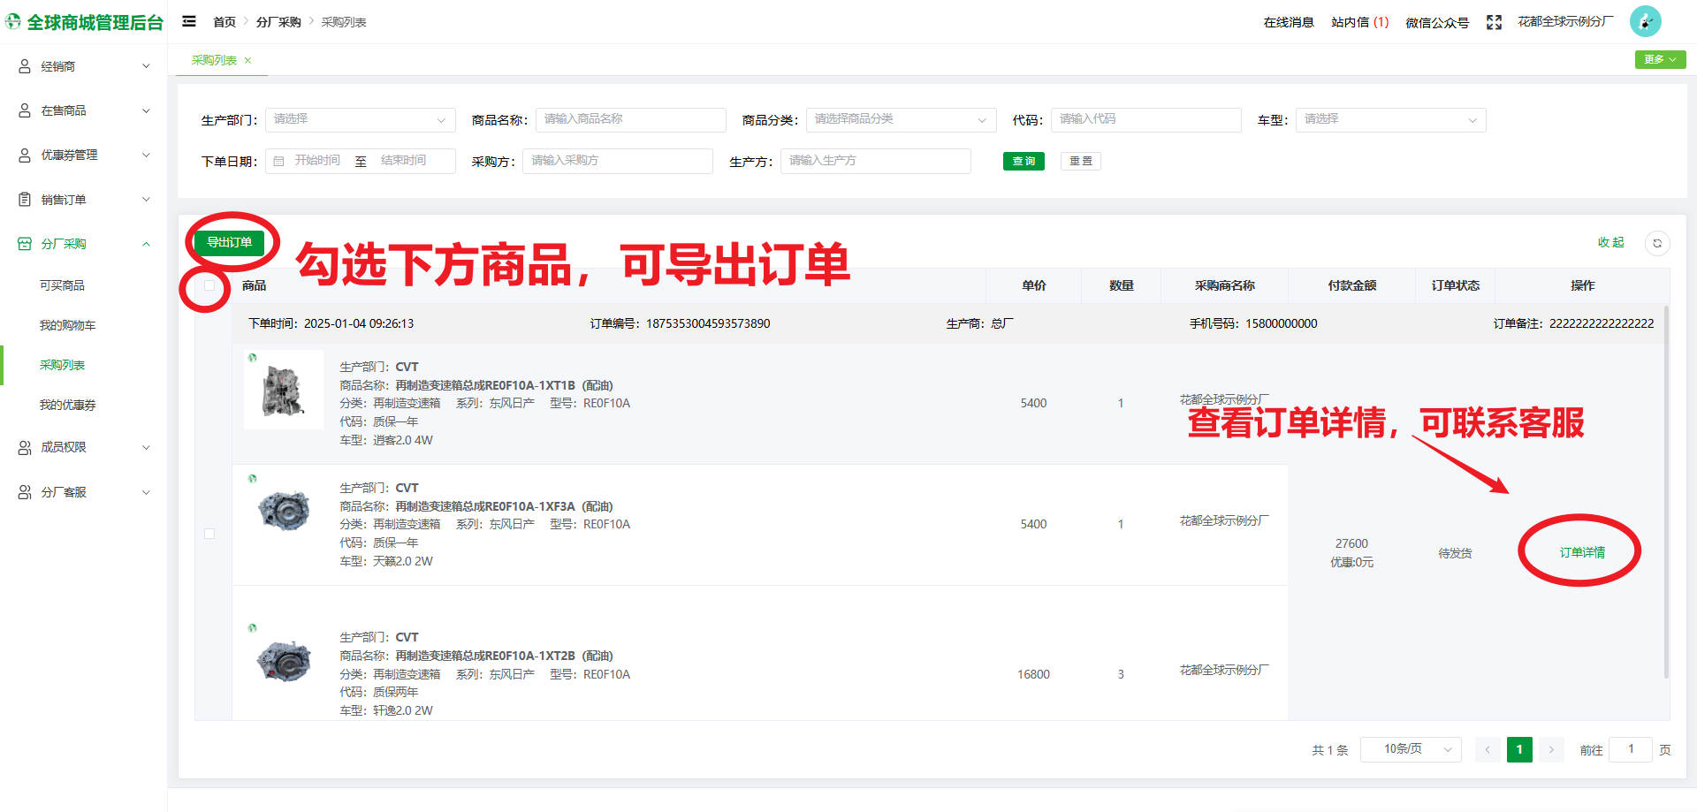Open the 生产部门 dropdown
The image size is (1697, 812).
coord(360,119)
